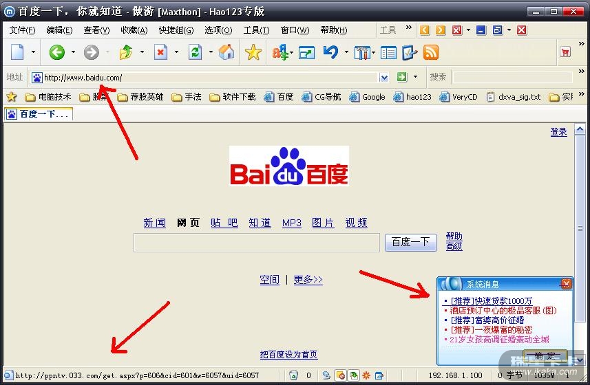Refresh the page with green arrows icon
Screen dimensions: 590x385
point(195,52)
